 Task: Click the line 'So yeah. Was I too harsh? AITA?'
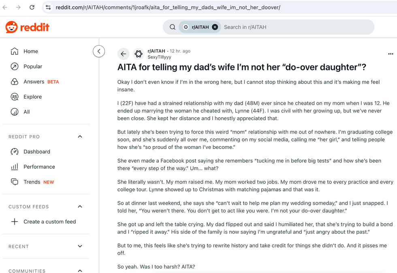[x=156, y=267]
